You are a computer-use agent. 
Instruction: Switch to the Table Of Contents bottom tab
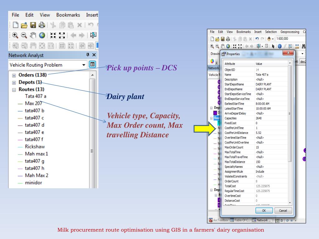click(x=240, y=220)
